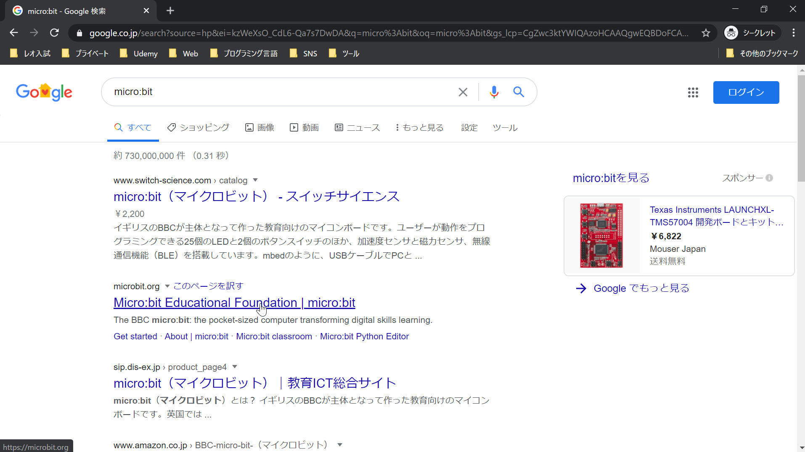Screen dimensions: 805x452
Task: Expand options arrow beside switch-science.com URL
Action: click(255, 180)
